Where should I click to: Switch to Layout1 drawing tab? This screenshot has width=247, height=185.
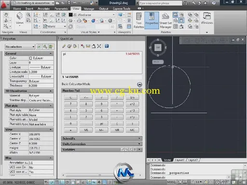point(179,160)
